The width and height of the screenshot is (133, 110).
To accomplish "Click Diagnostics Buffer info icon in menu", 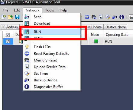I will tap(27, 87).
